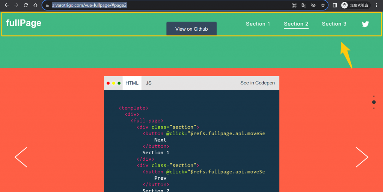Screen dimensions: 383x192
Task: Select the first section navigation dot
Action: coord(374,96)
